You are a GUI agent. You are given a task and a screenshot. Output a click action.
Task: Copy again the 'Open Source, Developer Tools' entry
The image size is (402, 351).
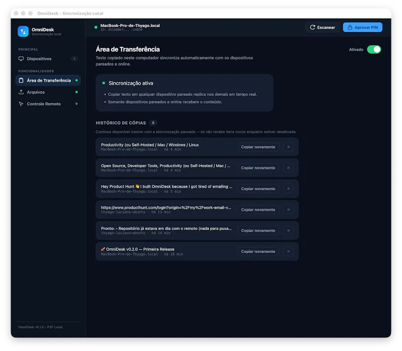258,168
